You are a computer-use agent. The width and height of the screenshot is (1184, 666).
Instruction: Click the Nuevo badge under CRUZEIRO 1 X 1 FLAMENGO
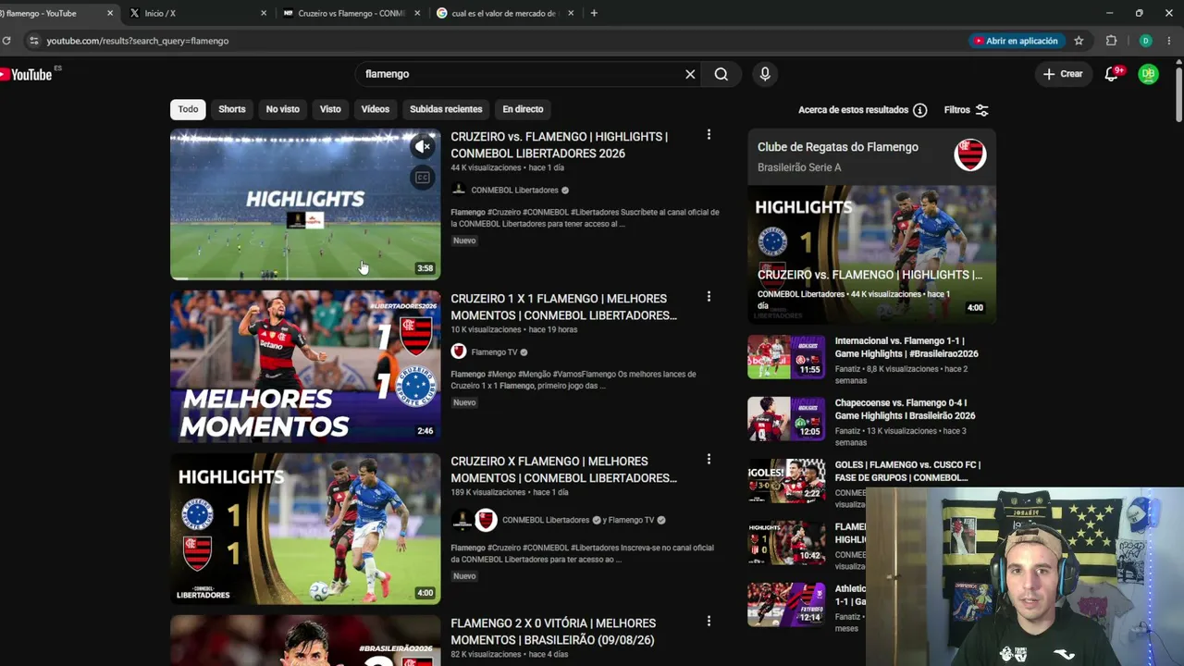pyautogui.click(x=464, y=402)
